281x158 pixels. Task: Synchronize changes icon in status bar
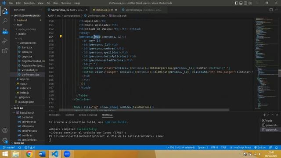click(x=20, y=147)
